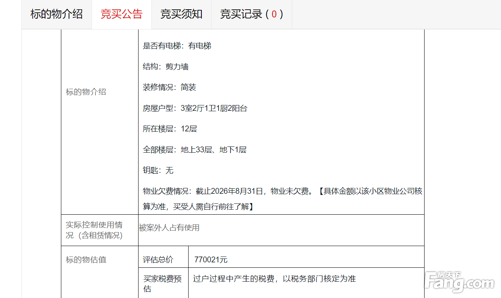Viewport: 501px width, 298px height.
Task: Click the 钥匙 无 line
Action: click(x=158, y=171)
